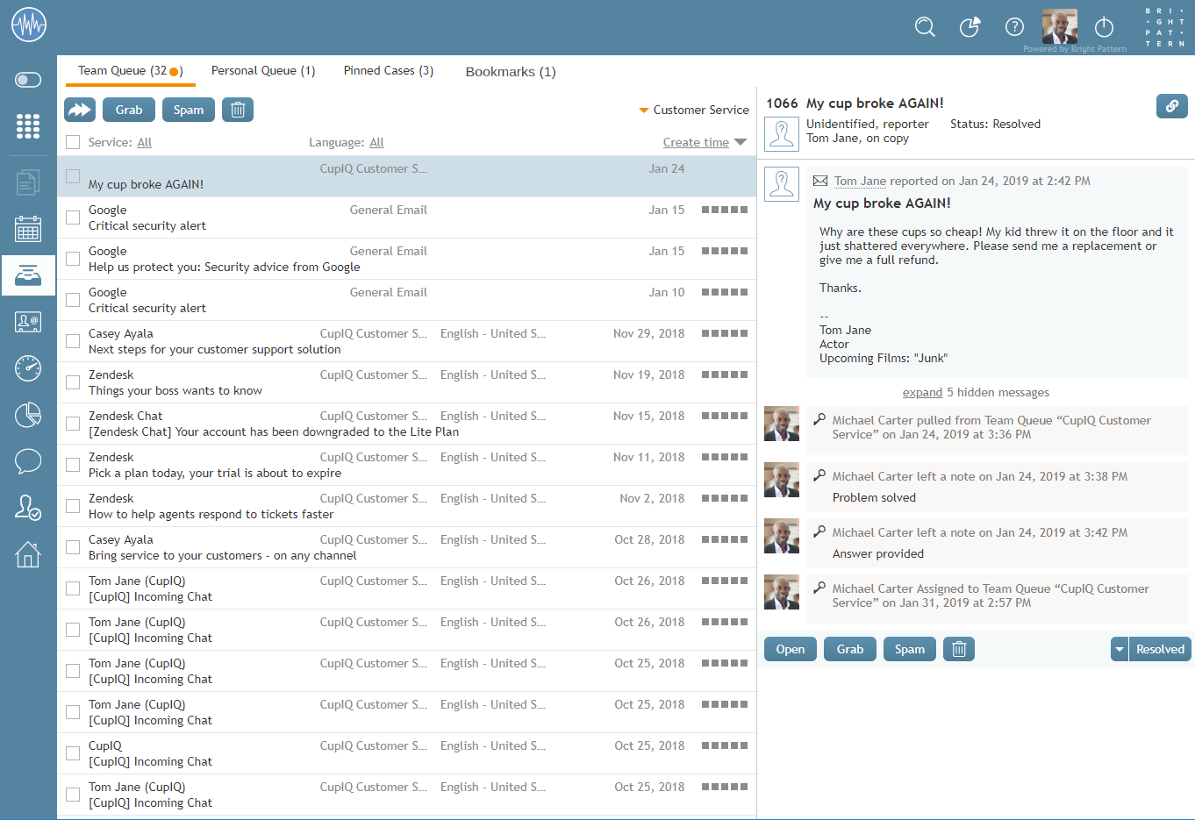Open the chat bubble icon in sidebar

click(x=28, y=460)
